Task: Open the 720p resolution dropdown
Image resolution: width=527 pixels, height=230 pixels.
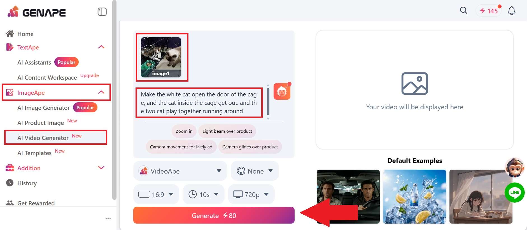Action: pos(251,195)
